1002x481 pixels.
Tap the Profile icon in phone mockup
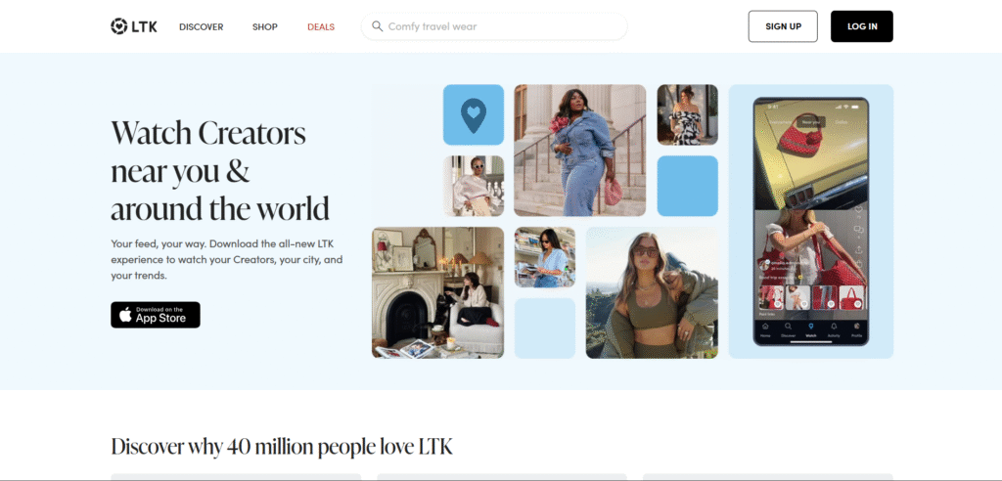856,327
